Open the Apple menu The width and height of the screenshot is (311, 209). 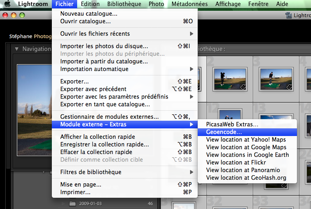pyautogui.click(x=7, y=4)
